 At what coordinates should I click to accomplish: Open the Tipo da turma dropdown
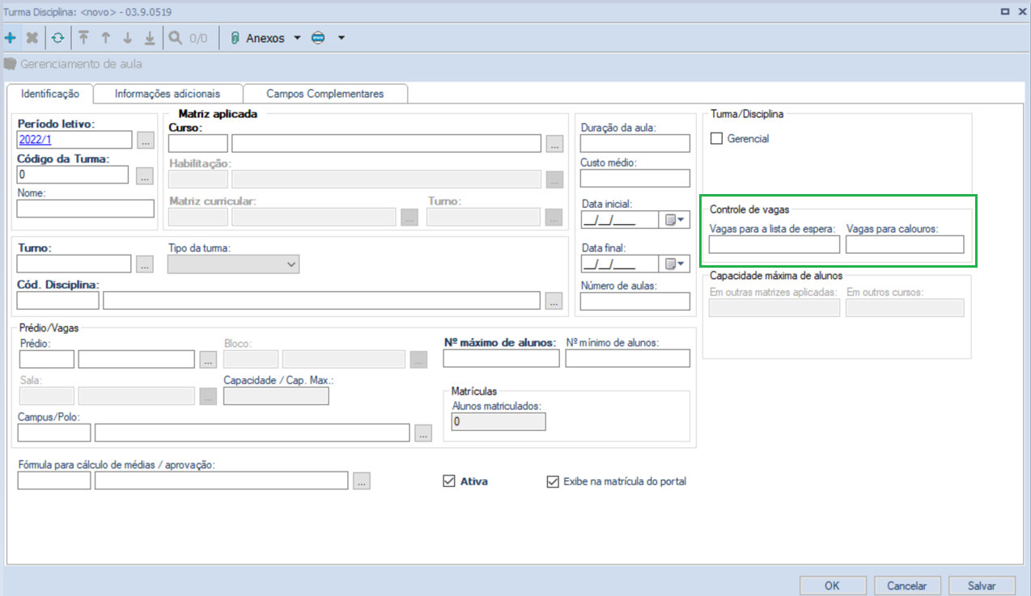point(233,264)
